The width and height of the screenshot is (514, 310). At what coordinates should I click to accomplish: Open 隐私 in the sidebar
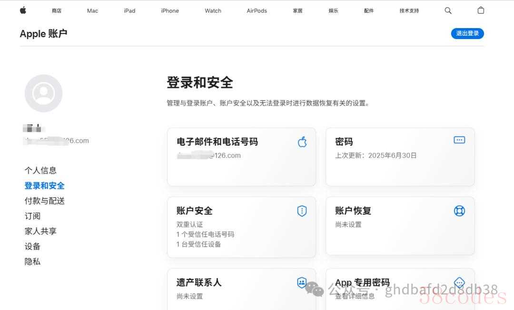point(32,261)
